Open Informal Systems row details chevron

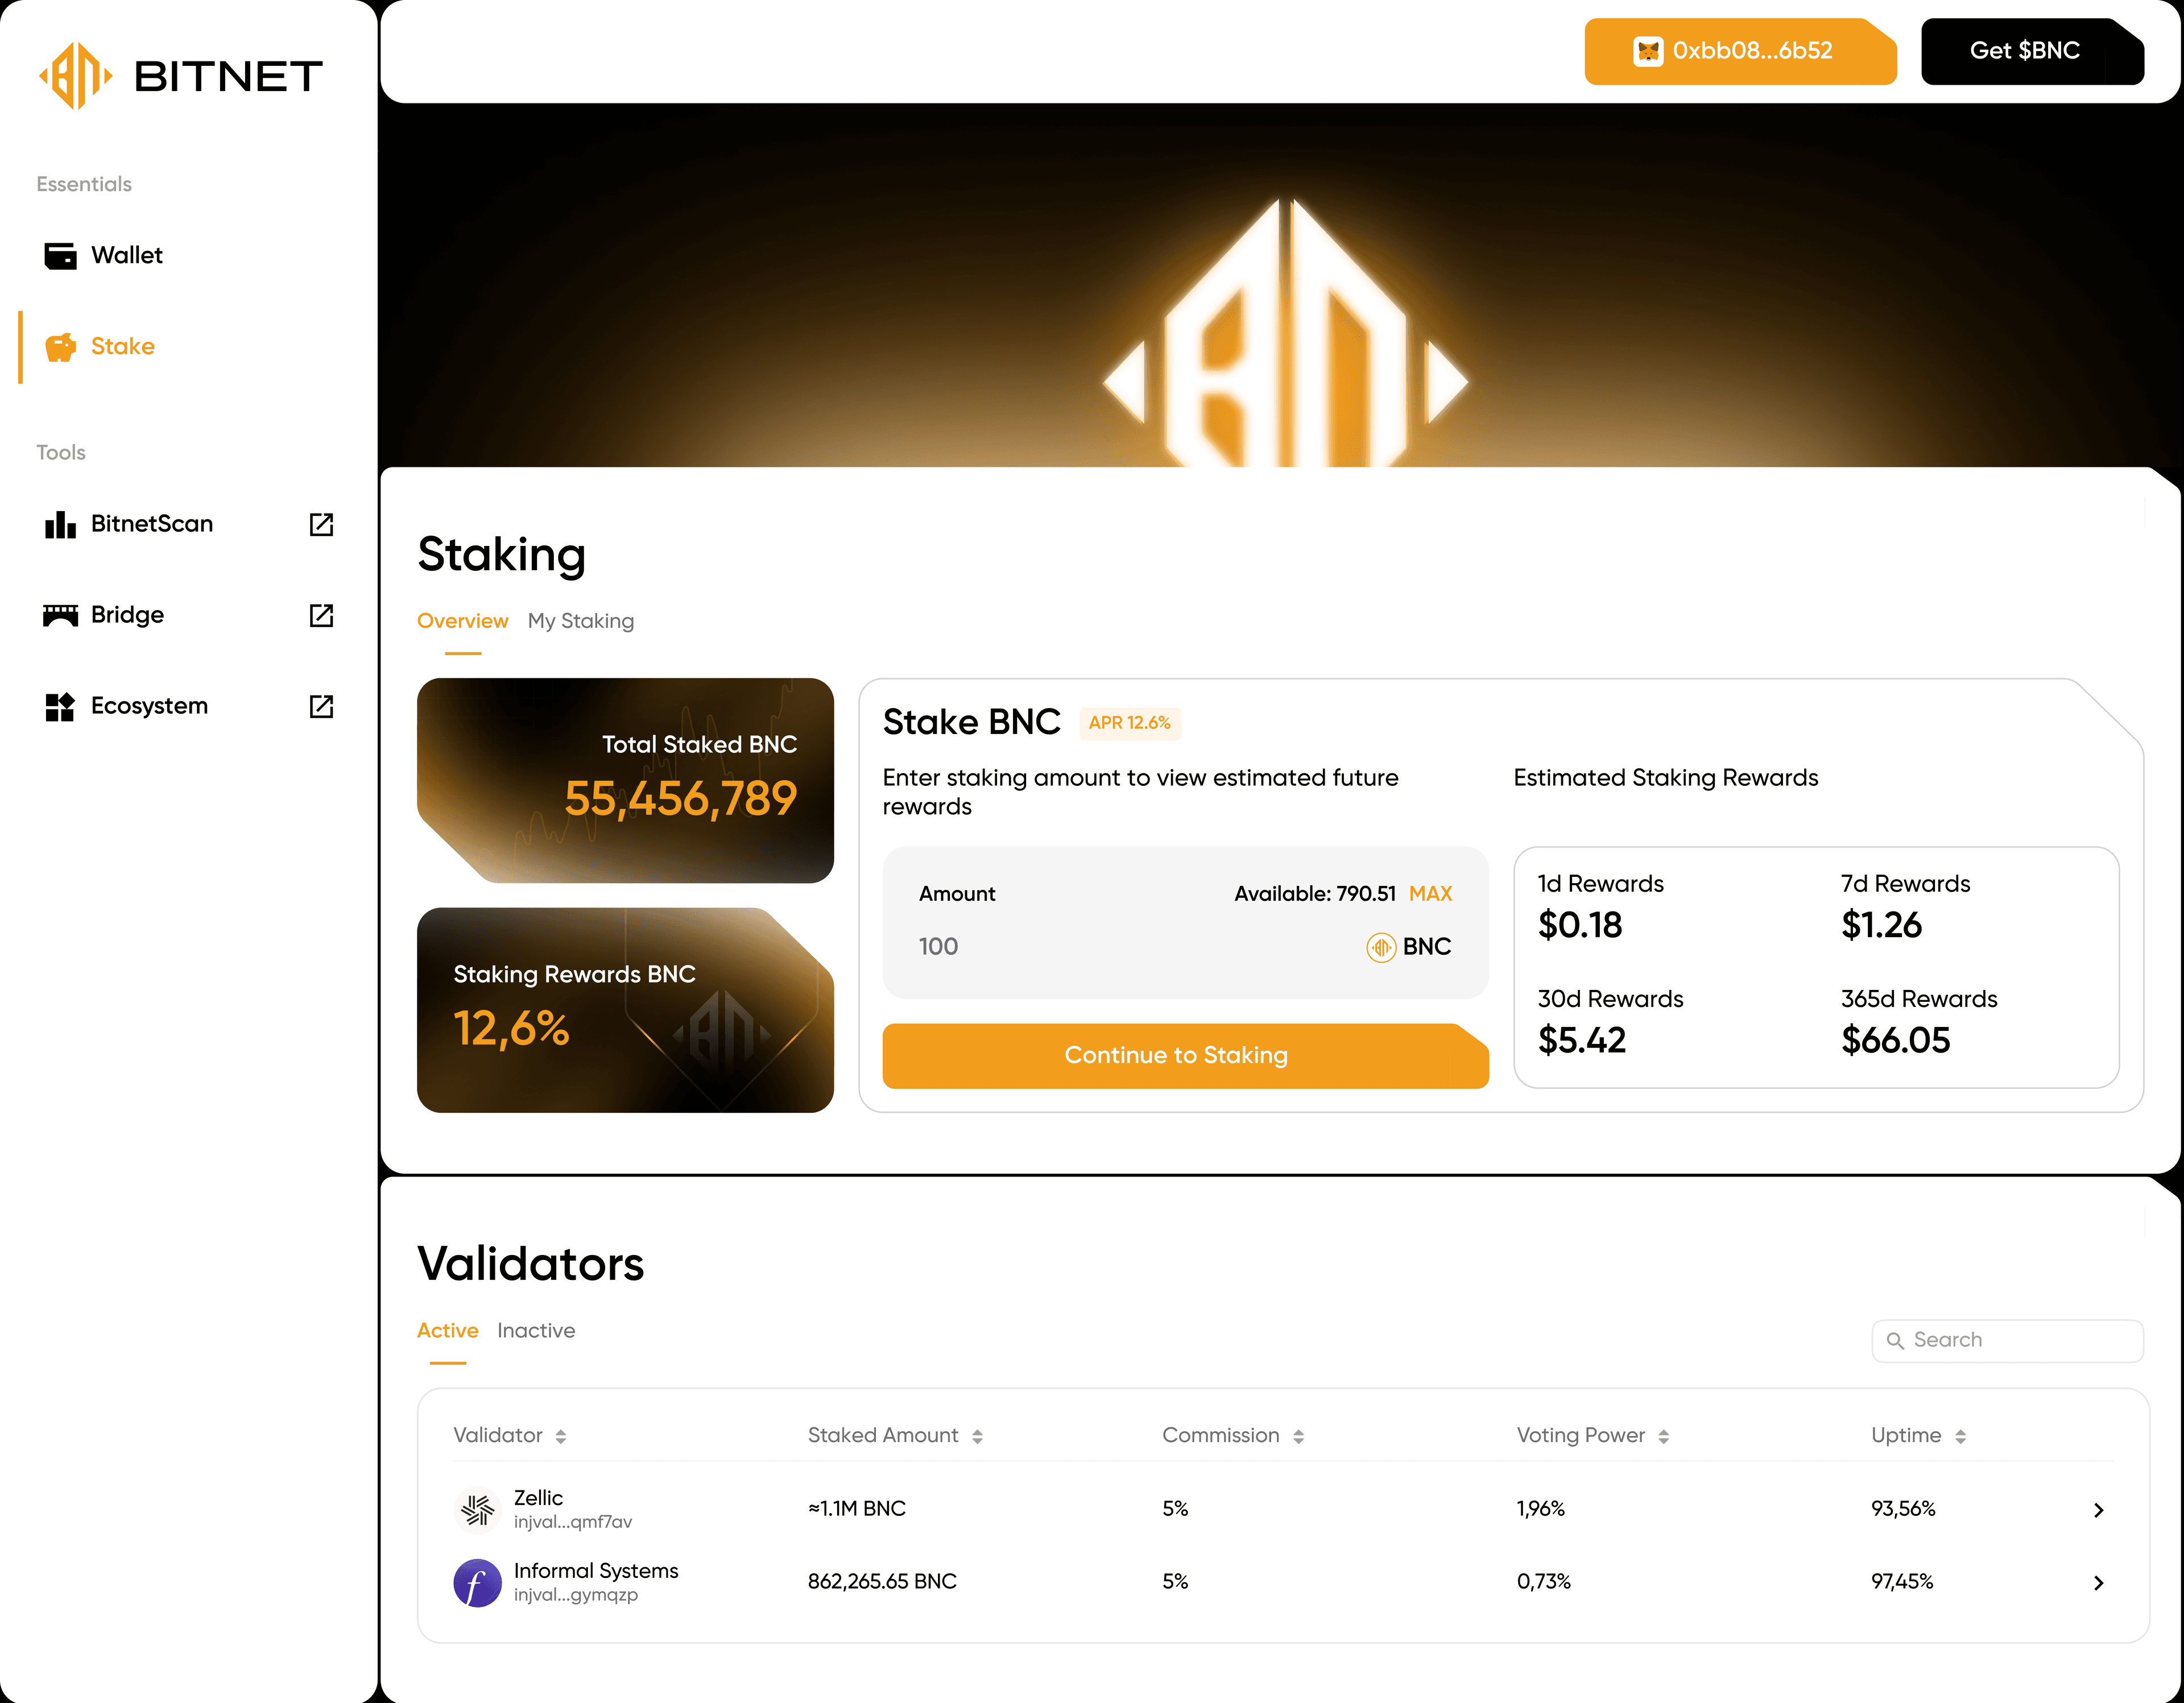(2098, 1583)
